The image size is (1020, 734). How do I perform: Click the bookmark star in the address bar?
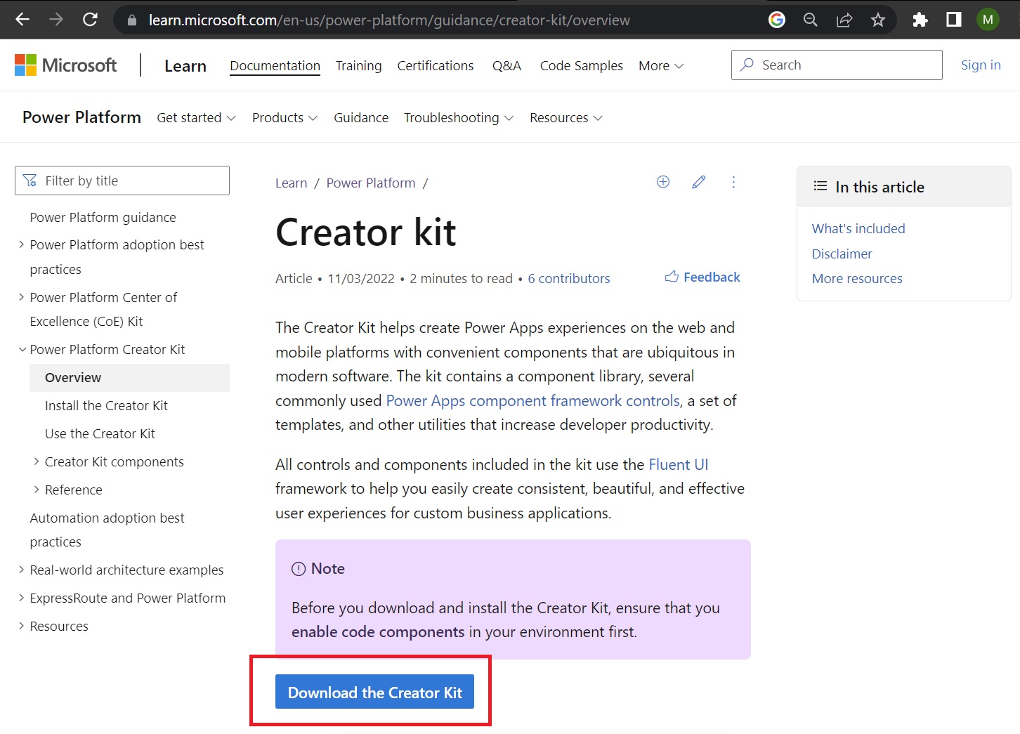(877, 20)
